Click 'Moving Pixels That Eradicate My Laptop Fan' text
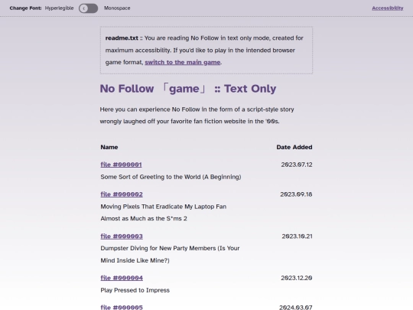This screenshot has height=310, width=413. tap(164, 207)
